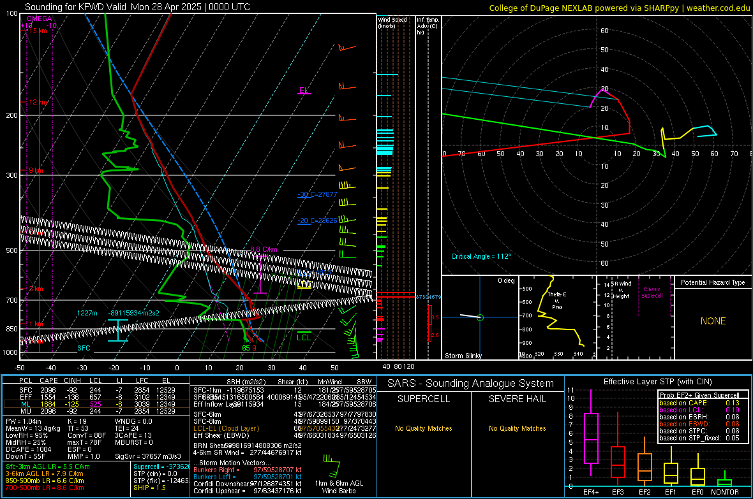Select the MU parcel row
This screenshot has height=499, width=753.
[x=96, y=411]
